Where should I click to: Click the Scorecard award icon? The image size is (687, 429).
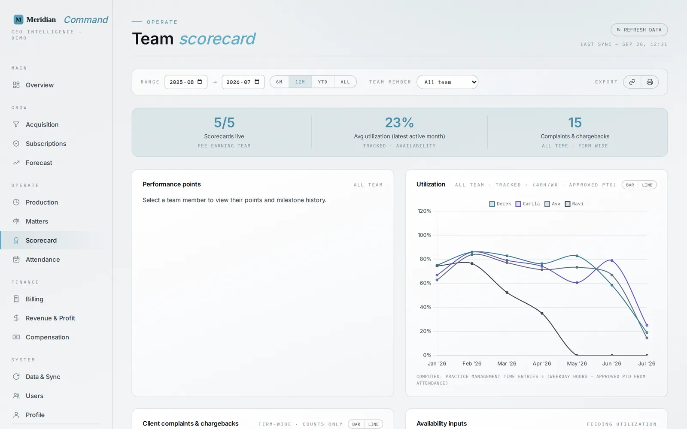click(x=16, y=240)
